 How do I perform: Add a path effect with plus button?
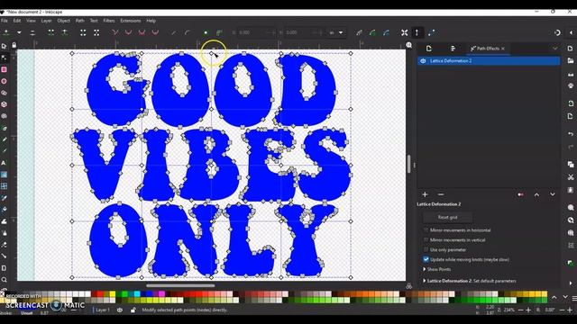(x=425, y=194)
